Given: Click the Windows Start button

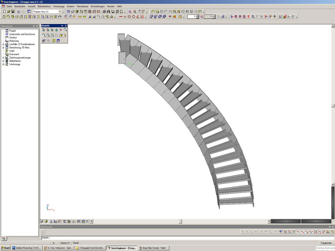Looking at the screenshot, I should click(x=6, y=248).
